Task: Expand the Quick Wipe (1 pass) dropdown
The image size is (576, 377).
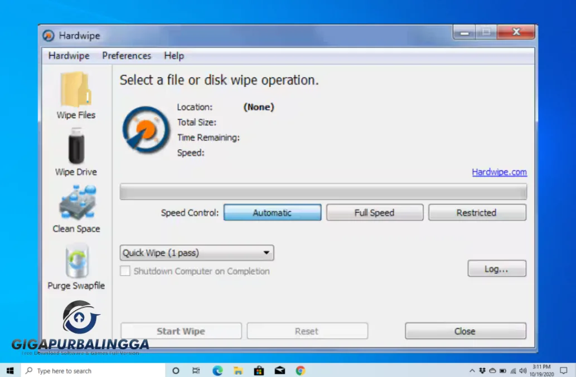Action: [196, 253]
